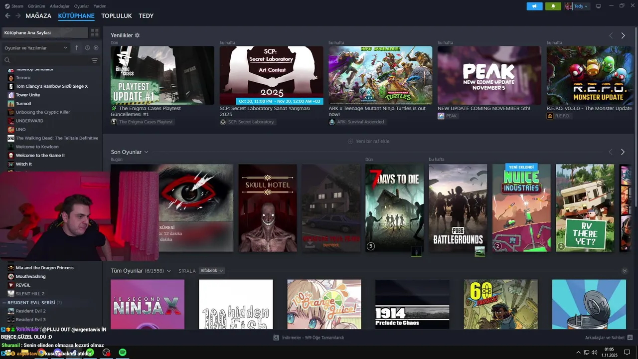Select Terroro in the game list
638x359 pixels.
pos(23,78)
